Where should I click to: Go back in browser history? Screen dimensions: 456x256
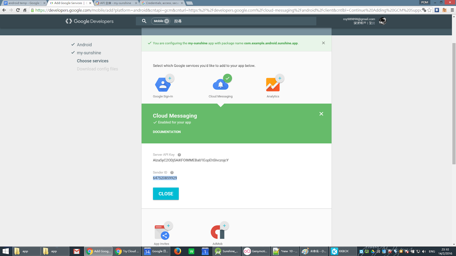pos(4,10)
